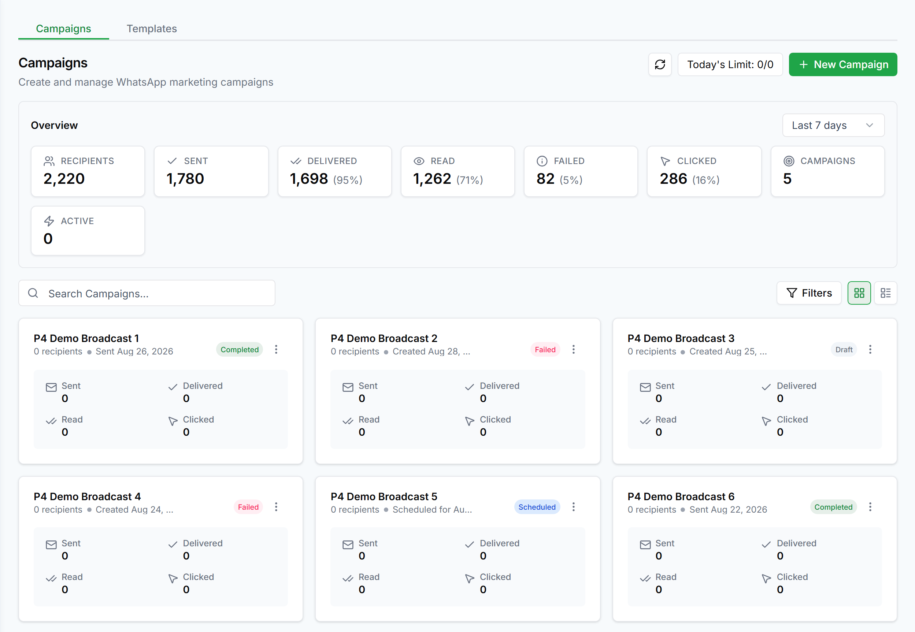
Task: Click the Clicked cursor icon in Overview
Action: click(665, 161)
